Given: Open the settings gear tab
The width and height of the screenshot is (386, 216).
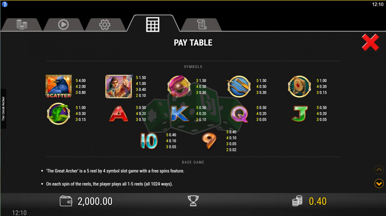Looking at the screenshot, I should (x=105, y=25).
